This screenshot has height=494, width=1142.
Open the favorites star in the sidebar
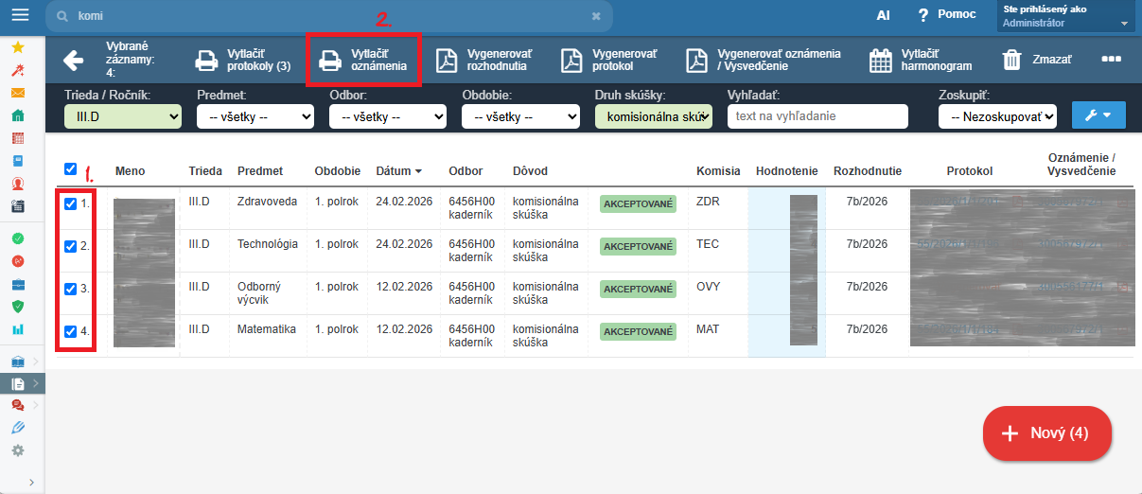pyautogui.click(x=18, y=47)
